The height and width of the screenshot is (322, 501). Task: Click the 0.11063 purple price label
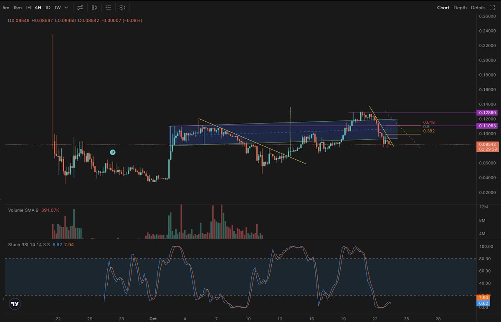pos(486,125)
